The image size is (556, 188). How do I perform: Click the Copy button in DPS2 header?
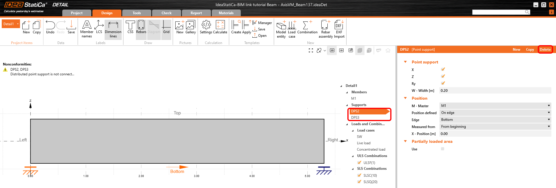tap(530, 50)
